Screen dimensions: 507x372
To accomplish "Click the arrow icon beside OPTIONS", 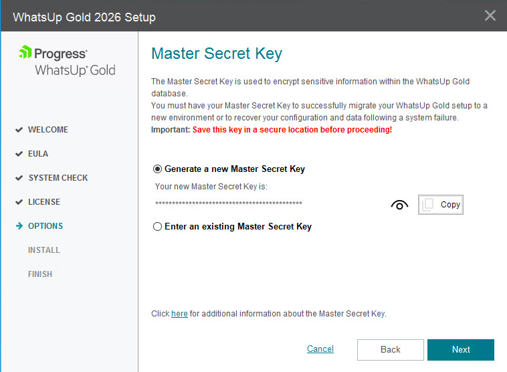I will coord(19,225).
